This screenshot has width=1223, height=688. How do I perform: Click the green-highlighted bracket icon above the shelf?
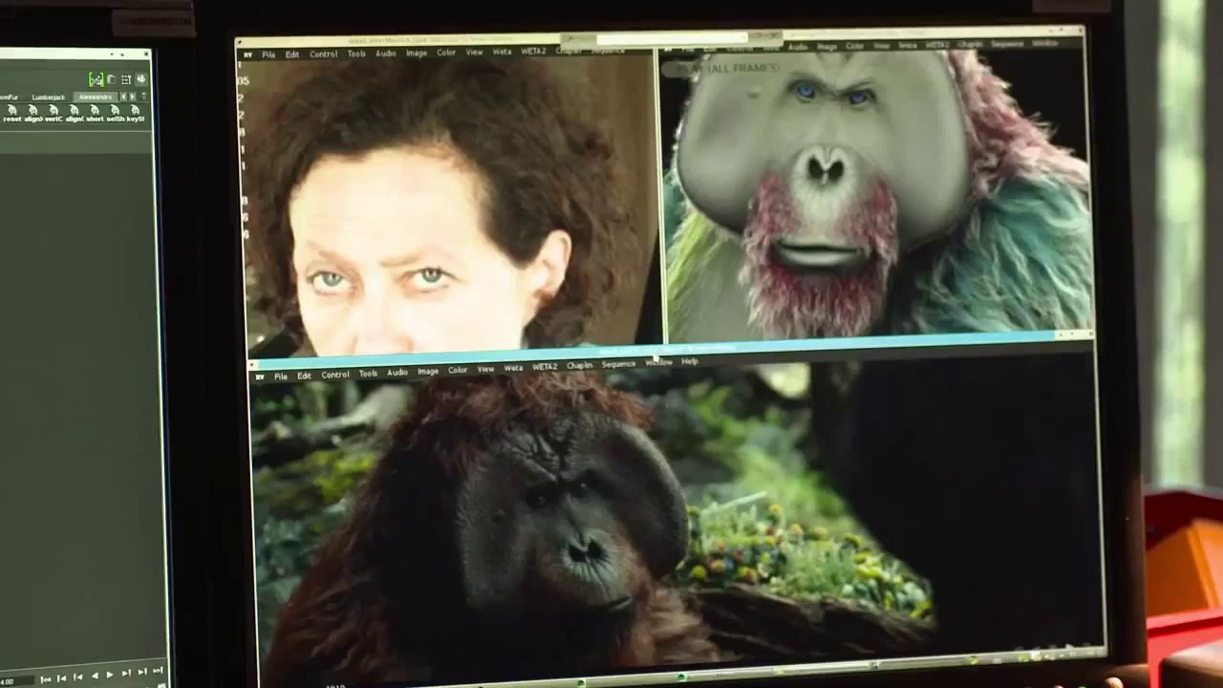tap(97, 79)
